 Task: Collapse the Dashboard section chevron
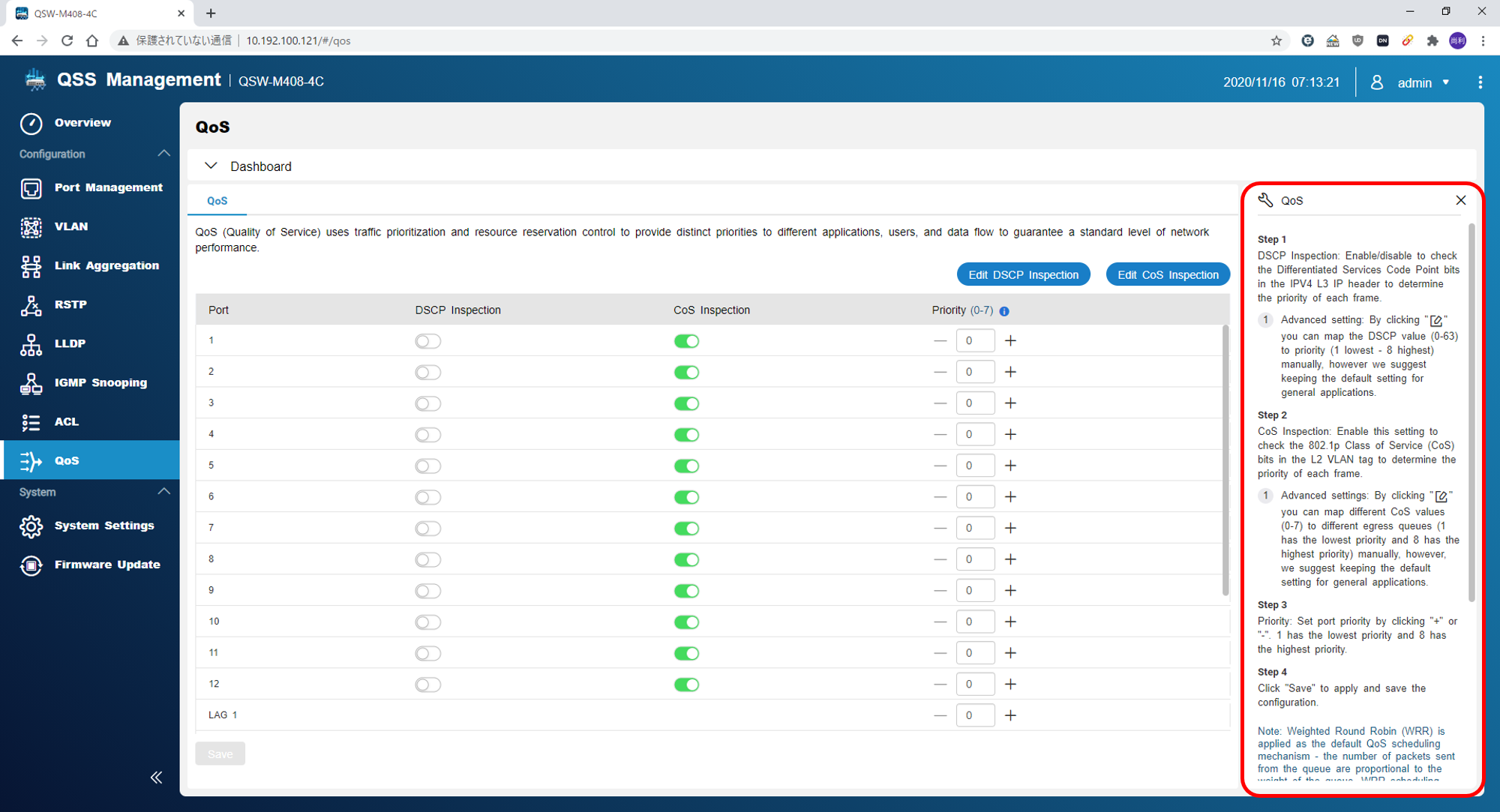click(x=211, y=166)
